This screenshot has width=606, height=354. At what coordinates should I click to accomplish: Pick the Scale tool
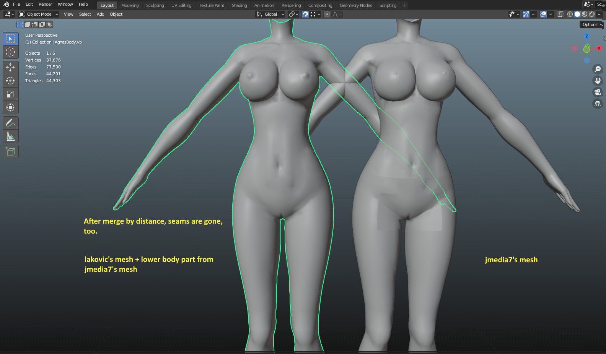pyautogui.click(x=10, y=94)
